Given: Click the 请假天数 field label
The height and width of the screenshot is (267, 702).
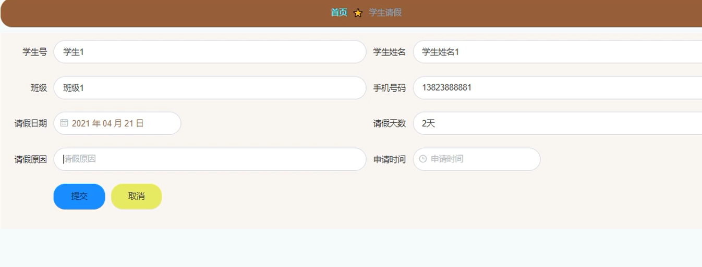Looking at the screenshot, I should (x=390, y=123).
